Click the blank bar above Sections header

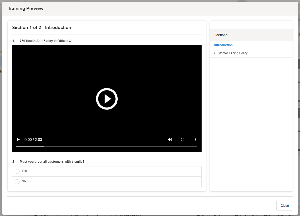coord(251,25)
